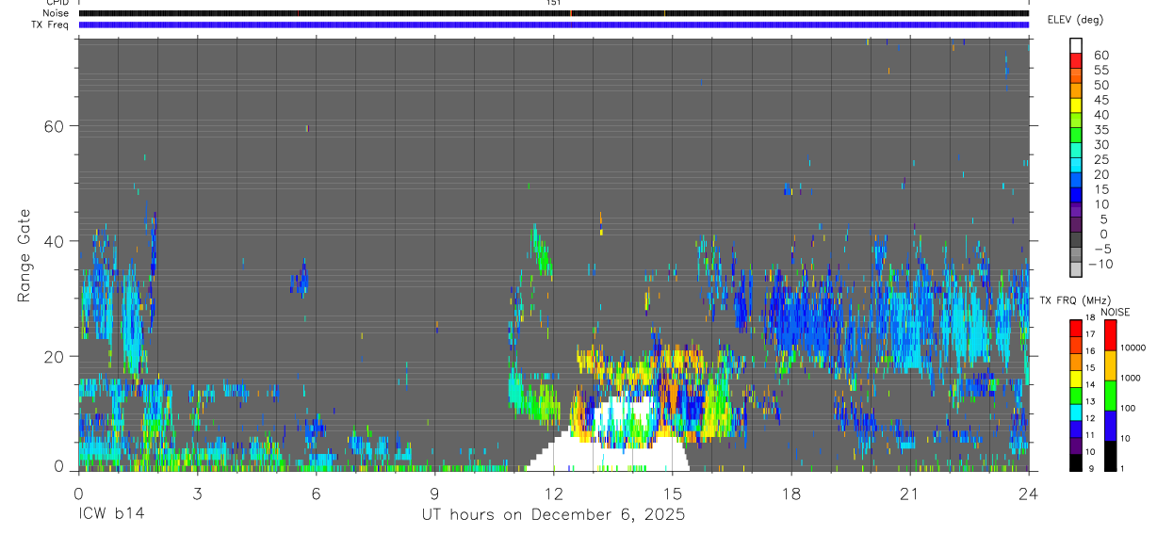Click the black 1–10 NOISE swatch

pyautogui.click(x=1110, y=456)
